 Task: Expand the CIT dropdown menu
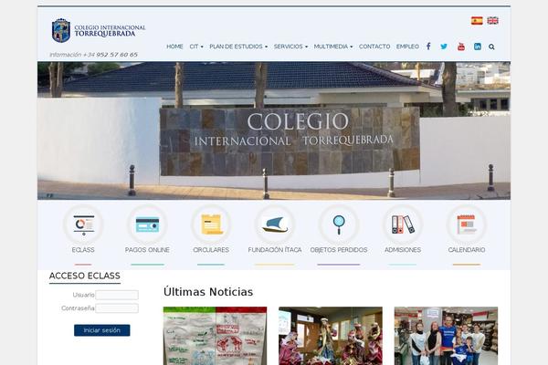coord(196,47)
